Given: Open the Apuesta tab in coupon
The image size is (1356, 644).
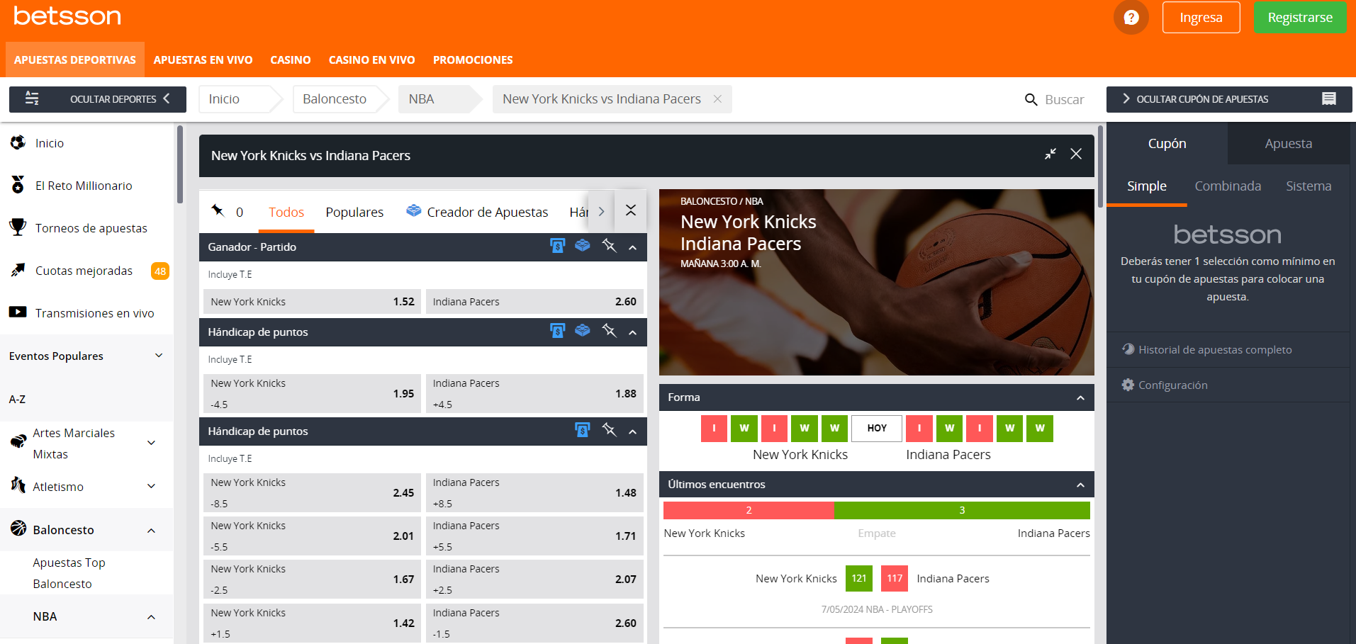Looking at the screenshot, I should click(x=1288, y=143).
